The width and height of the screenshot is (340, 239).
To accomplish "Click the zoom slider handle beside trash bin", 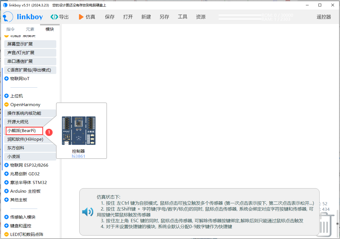I will pyautogui.click(x=337, y=224).
